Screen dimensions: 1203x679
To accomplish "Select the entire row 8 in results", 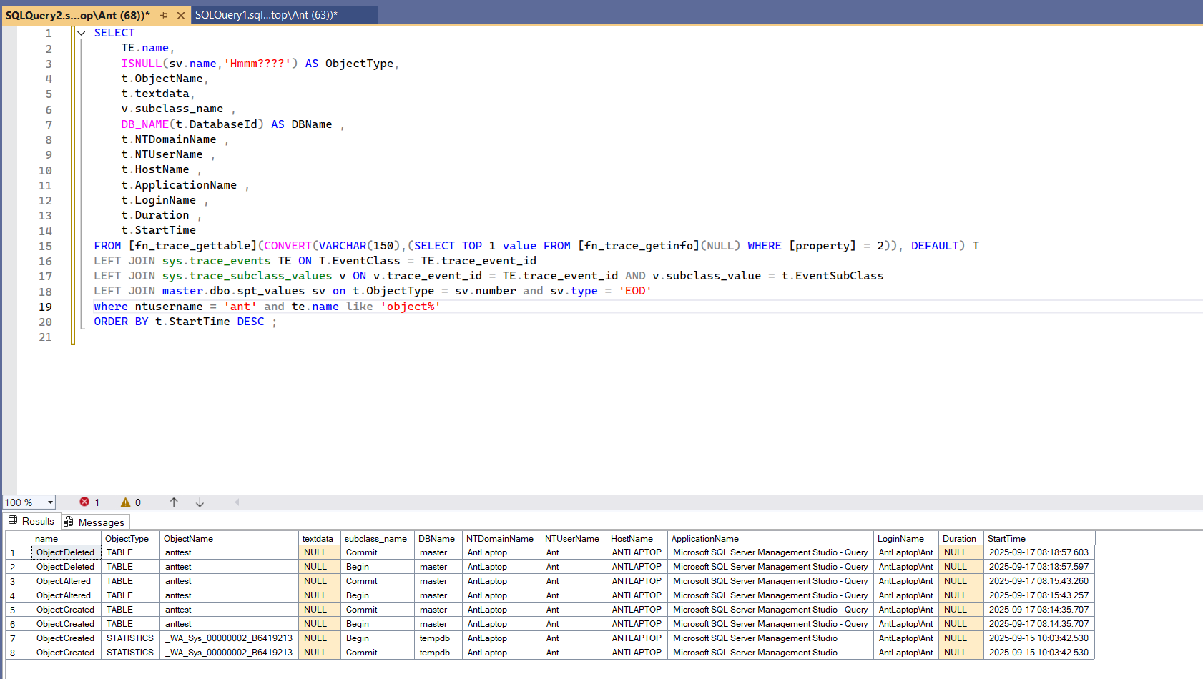I will (18, 653).
